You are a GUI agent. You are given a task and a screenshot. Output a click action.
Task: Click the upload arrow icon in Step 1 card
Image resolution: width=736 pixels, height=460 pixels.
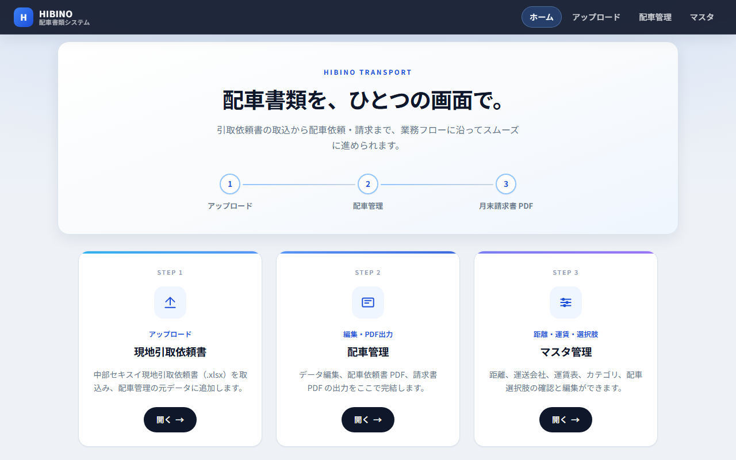(170, 302)
